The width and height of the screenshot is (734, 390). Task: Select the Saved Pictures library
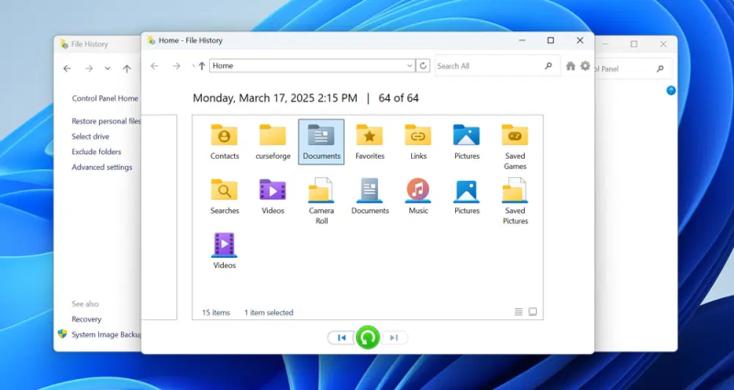coord(515,201)
